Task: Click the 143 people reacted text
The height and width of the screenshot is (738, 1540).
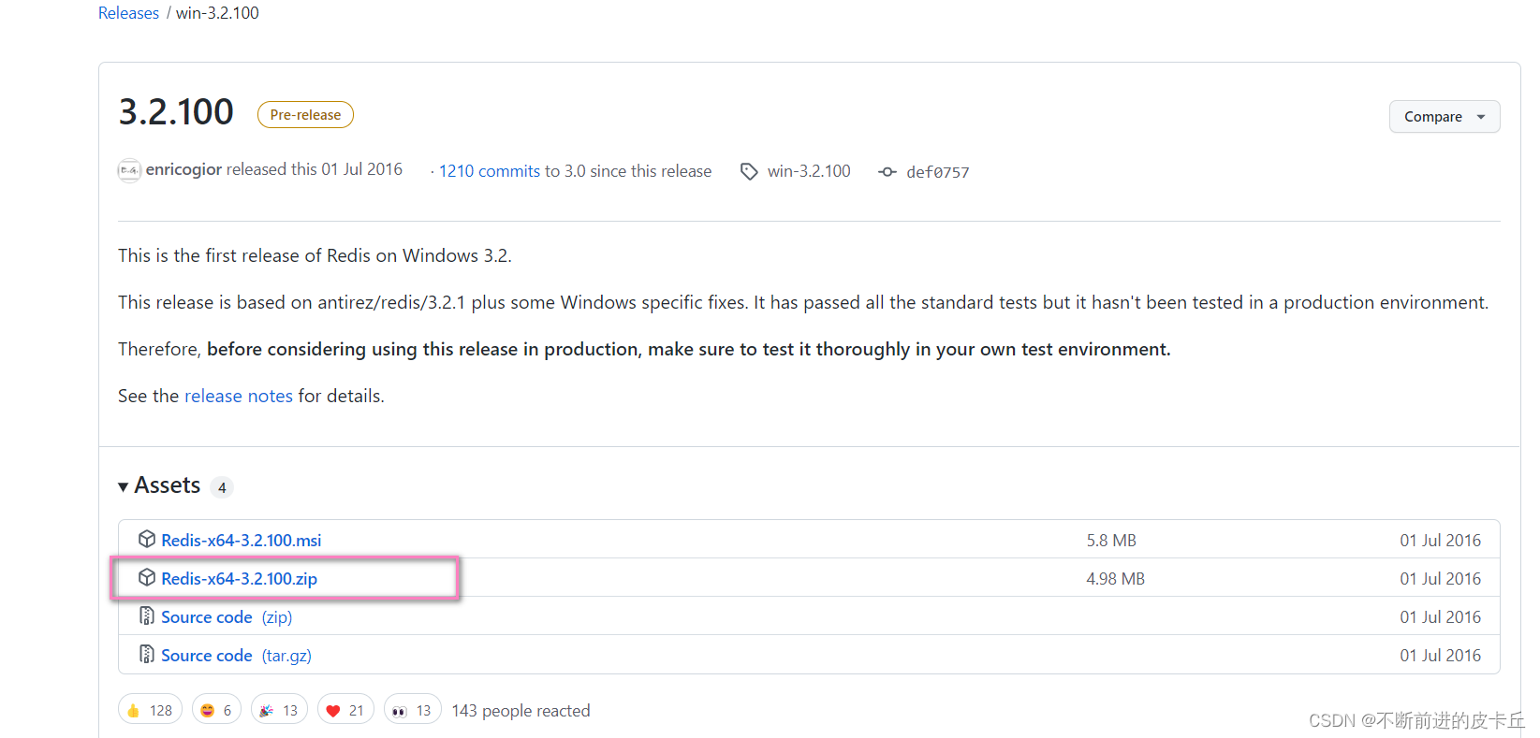Action: (x=521, y=711)
